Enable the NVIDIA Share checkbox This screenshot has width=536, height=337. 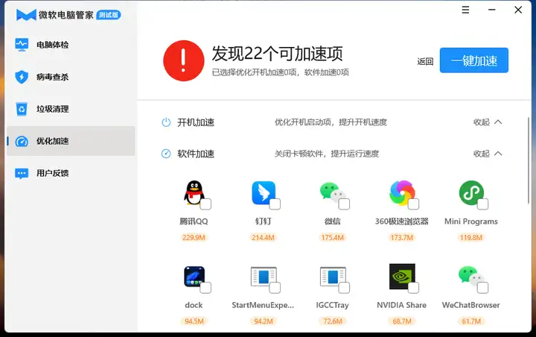[x=414, y=288]
